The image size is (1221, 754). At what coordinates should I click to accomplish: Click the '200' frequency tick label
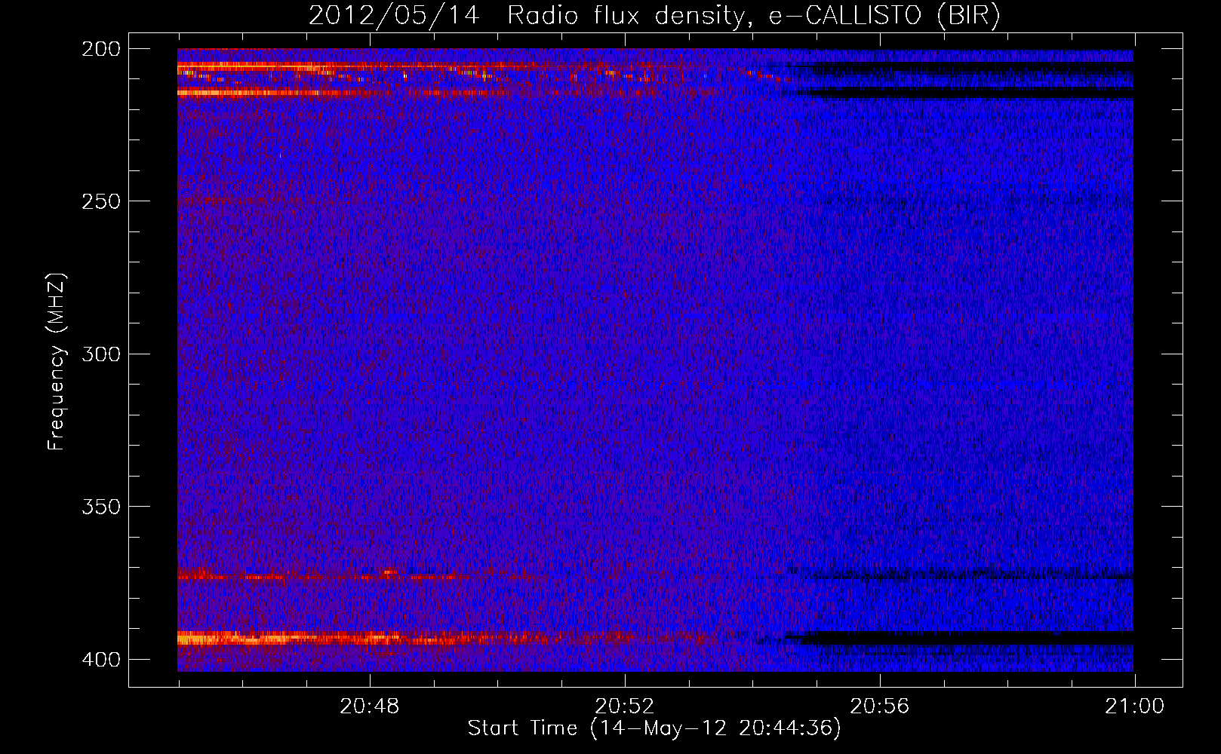[x=101, y=49]
